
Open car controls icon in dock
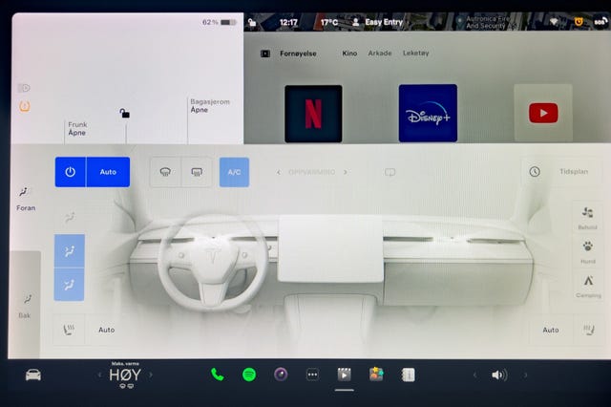[33, 375]
